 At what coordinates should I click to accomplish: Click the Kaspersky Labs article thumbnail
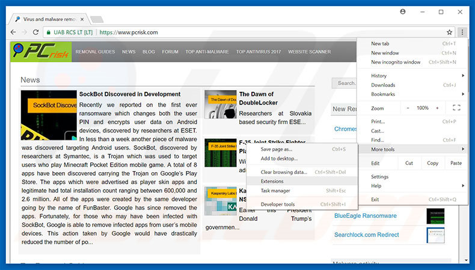[x=221, y=201]
